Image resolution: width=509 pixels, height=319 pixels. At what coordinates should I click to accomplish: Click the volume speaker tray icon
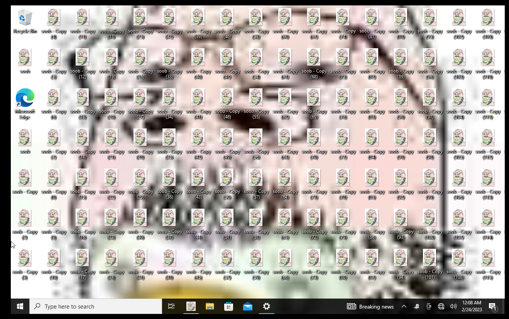pos(453,306)
